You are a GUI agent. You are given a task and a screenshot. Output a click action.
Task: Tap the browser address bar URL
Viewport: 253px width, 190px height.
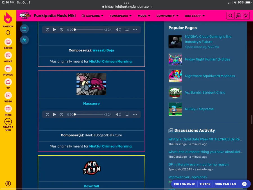[x=127, y=7]
